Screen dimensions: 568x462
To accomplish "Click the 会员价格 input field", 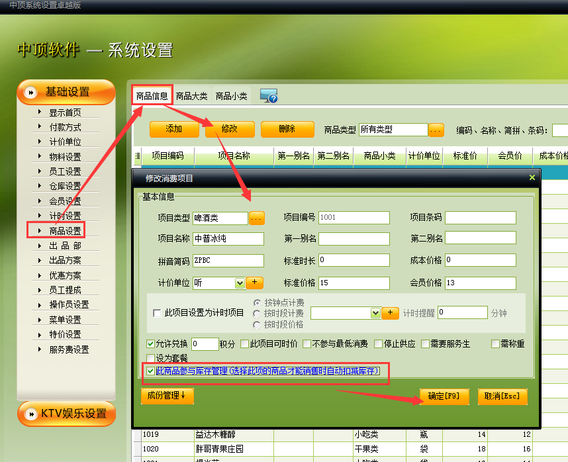I will [481, 283].
